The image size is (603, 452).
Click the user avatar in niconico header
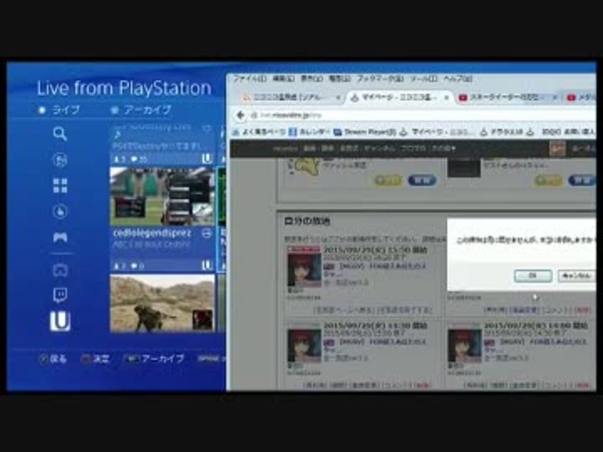coord(557,148)
